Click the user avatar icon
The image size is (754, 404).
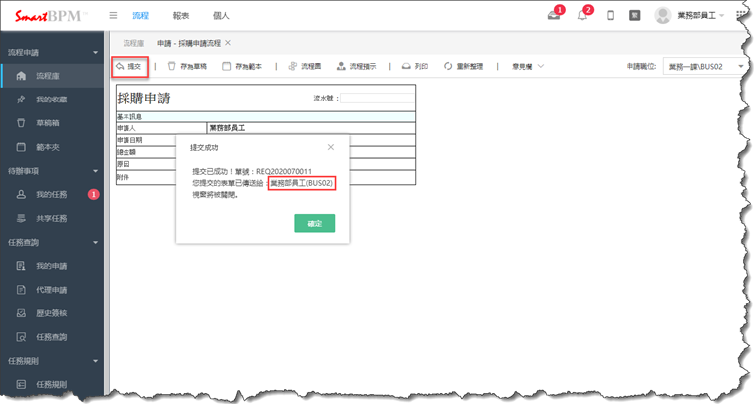[x=662, y=15]
